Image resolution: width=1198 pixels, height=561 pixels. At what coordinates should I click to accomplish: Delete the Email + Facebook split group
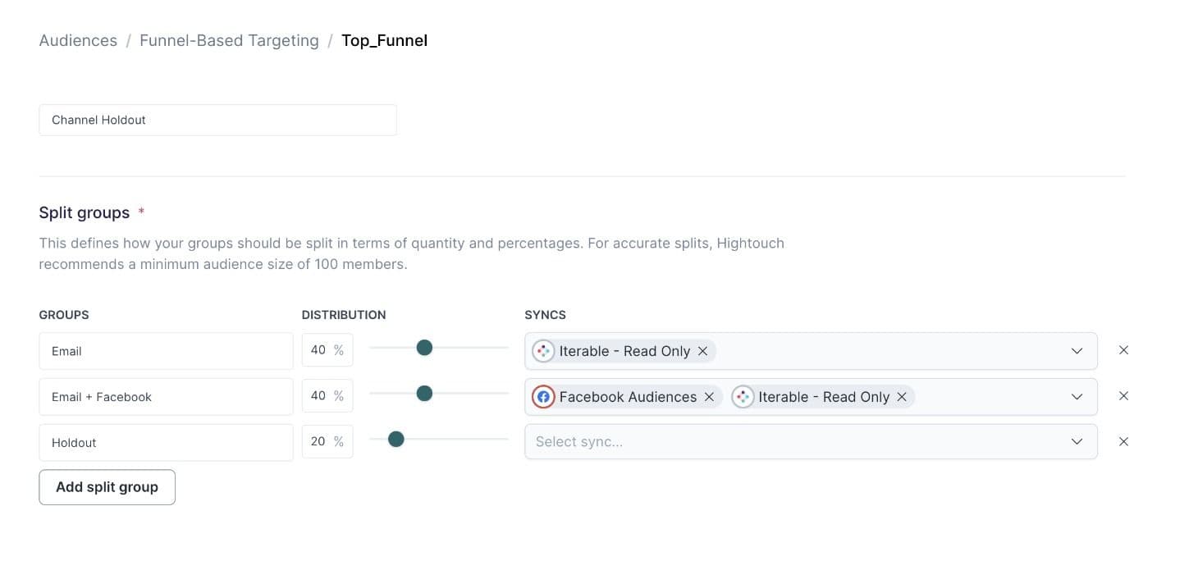pos(1123,395)
